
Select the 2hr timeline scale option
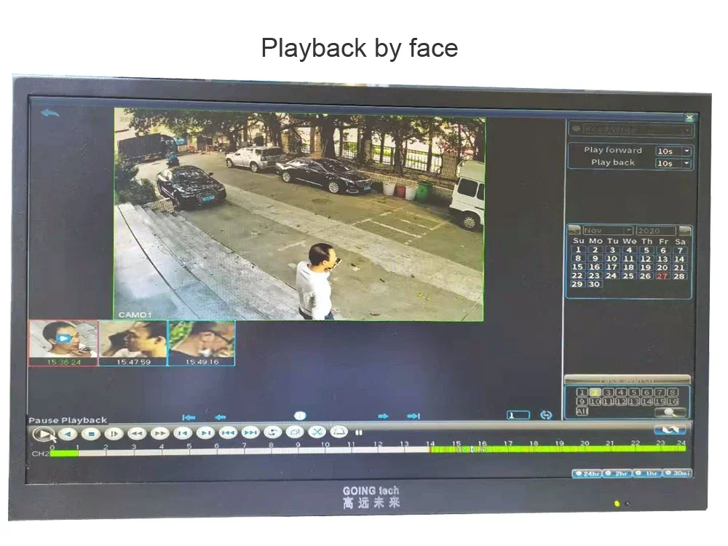pos(617,474)
